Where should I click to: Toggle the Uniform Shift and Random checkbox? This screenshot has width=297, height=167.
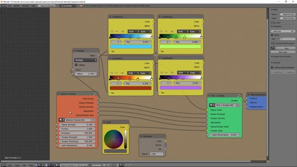[272, 67]
